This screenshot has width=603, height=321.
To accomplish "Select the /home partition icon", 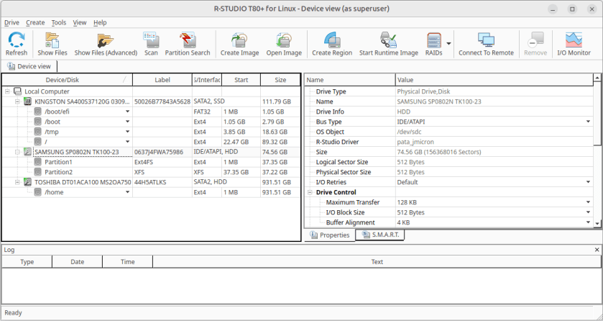I will pos(37,192).
